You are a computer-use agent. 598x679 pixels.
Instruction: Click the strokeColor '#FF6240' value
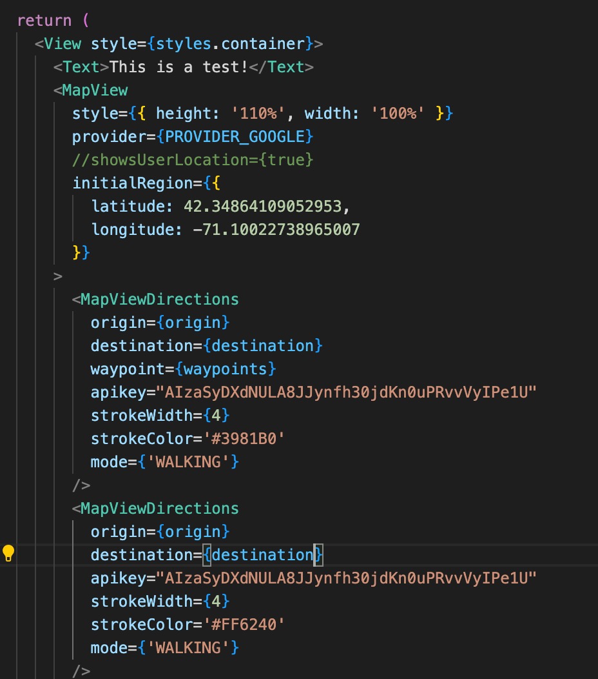click(244, 624)
